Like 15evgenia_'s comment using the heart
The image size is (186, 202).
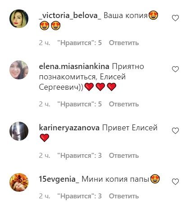(x=175, y=182)
